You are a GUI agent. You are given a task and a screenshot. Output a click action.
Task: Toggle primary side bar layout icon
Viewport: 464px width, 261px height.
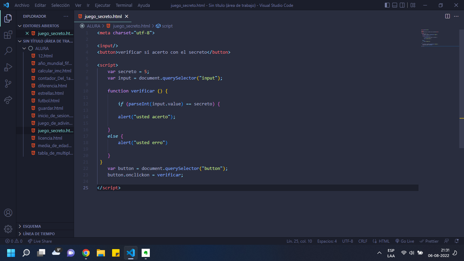[x=387, y=5]
